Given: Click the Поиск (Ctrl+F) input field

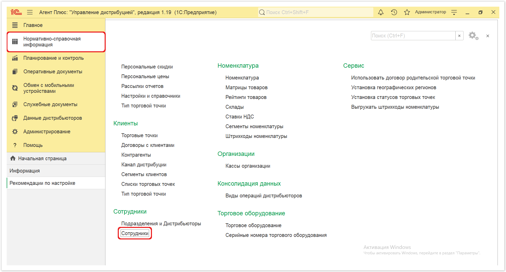Looking at the screenshot, I should click(x=413, y=36).
